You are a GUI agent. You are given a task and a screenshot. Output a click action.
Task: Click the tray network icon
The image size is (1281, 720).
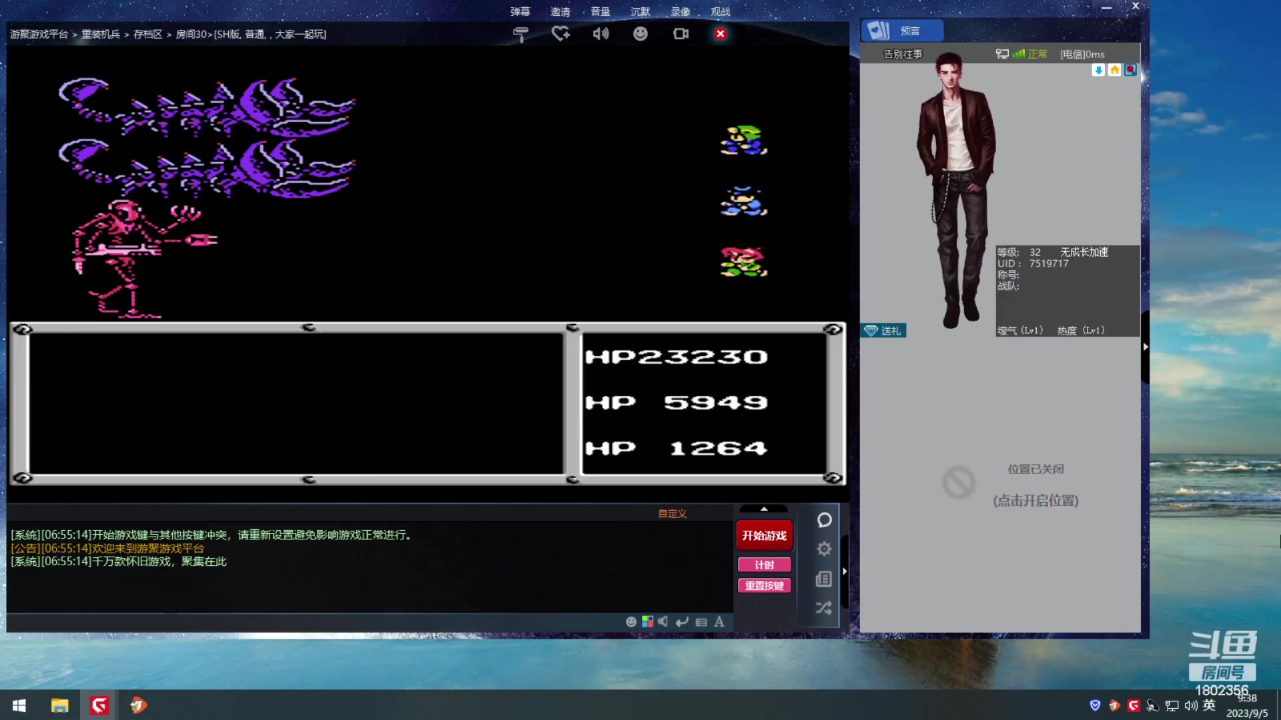coord(1172,705)
